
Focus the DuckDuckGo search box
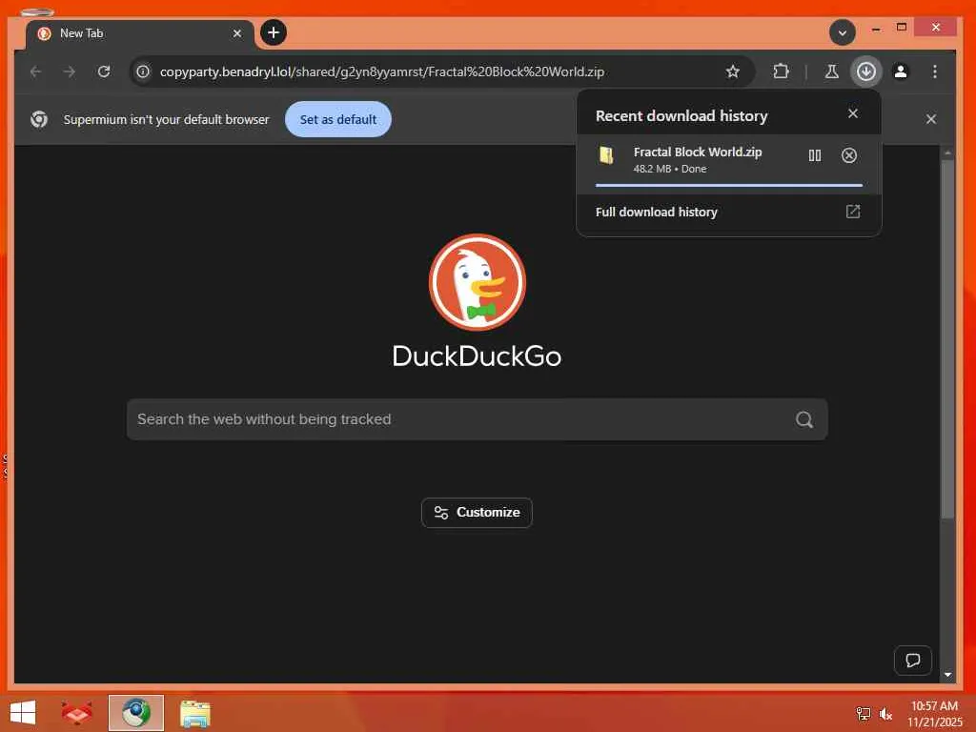(477, 419)
